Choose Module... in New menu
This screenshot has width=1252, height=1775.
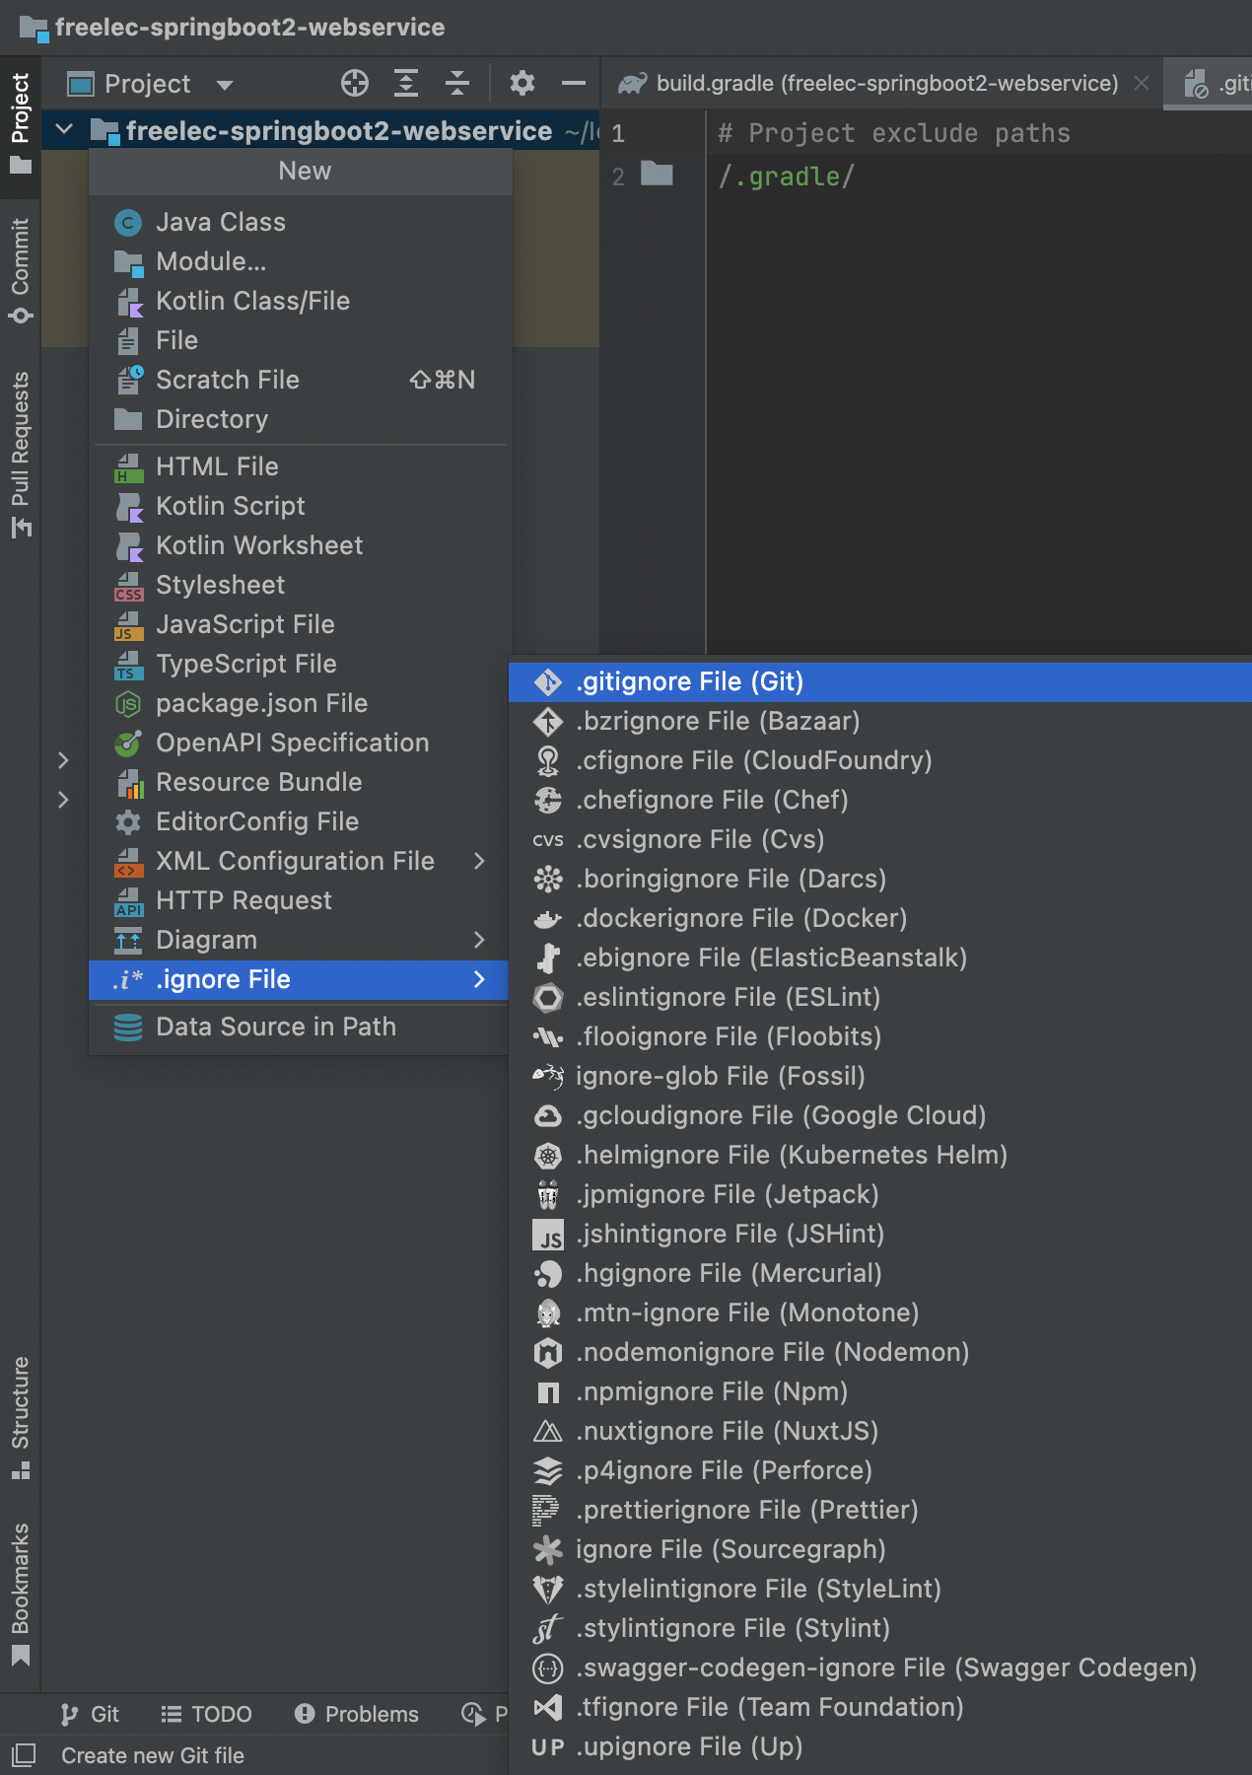click(x=300, y=261)
